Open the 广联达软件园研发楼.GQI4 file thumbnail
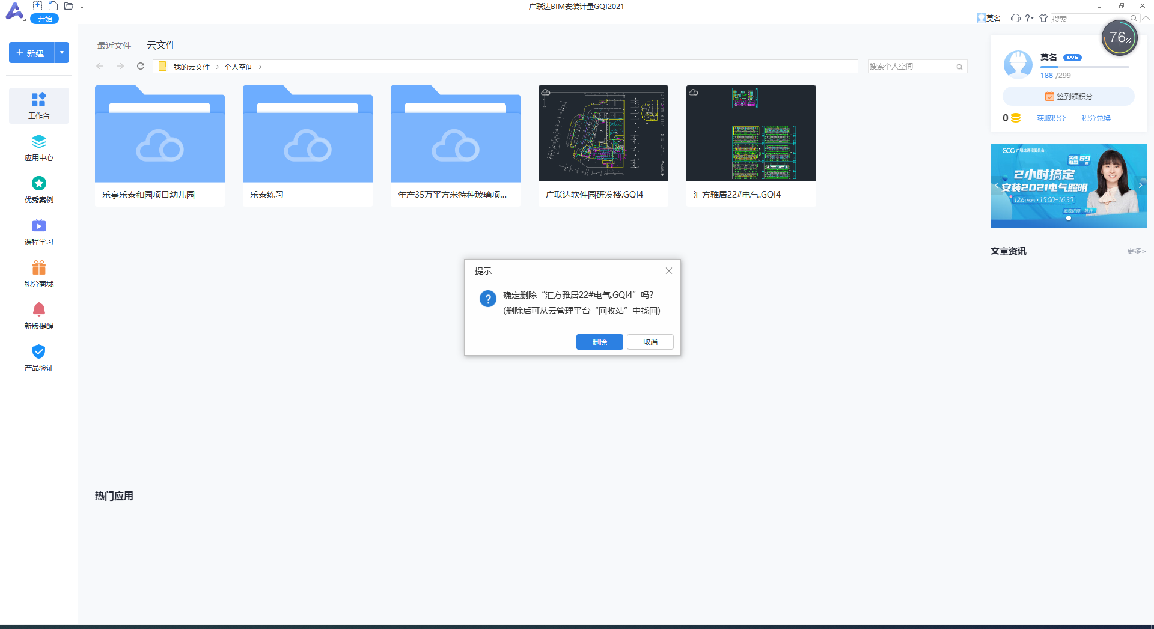 click(603, 133)
